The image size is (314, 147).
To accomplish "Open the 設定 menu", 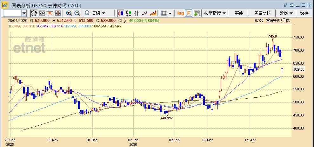I will [286, 13].
